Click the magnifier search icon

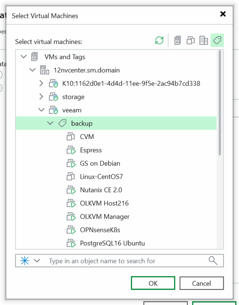pyautogui.click(x=213, y=261)
